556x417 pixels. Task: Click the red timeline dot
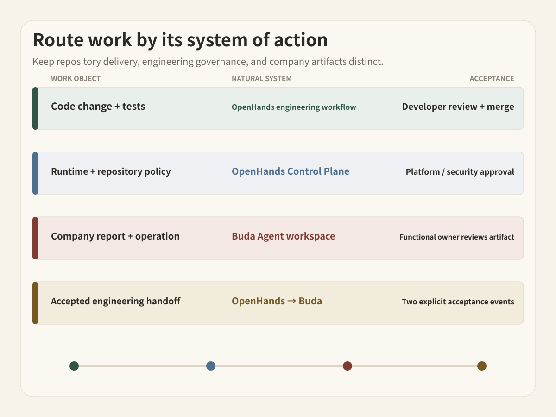coord(347,366)
